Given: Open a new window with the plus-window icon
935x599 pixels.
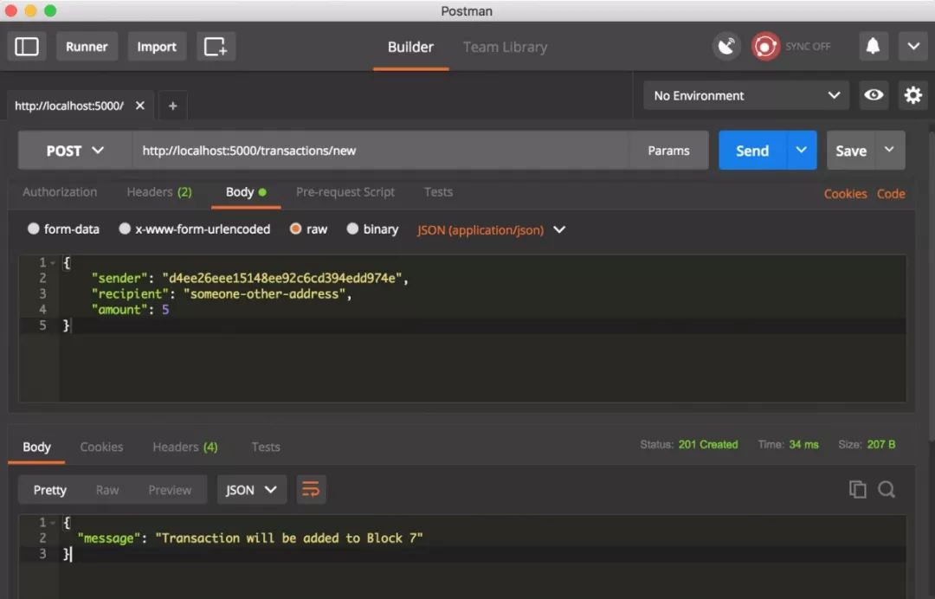Looking at the screenshot, I should coord(216,47).
